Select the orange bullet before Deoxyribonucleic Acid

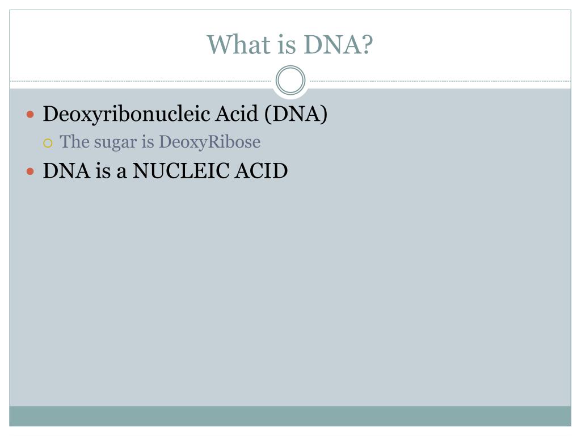click(31, 114)
